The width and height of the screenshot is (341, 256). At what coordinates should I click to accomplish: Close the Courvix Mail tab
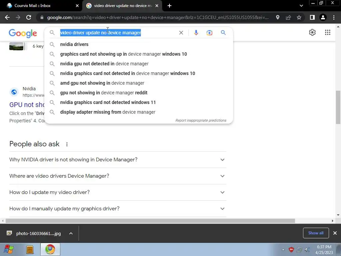[77, 6]
